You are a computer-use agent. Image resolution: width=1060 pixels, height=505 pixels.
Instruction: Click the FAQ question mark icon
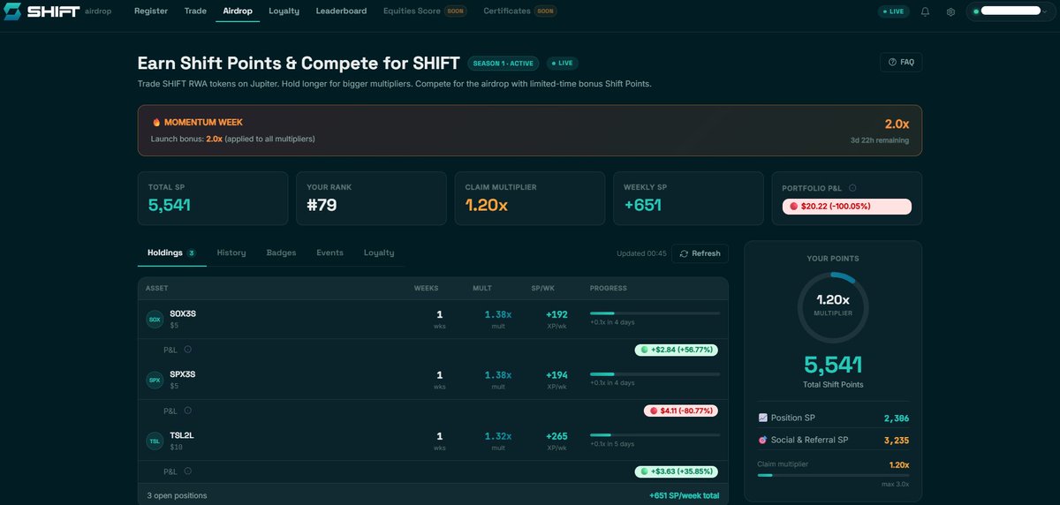pyautogui.click(x=892, y=62)
